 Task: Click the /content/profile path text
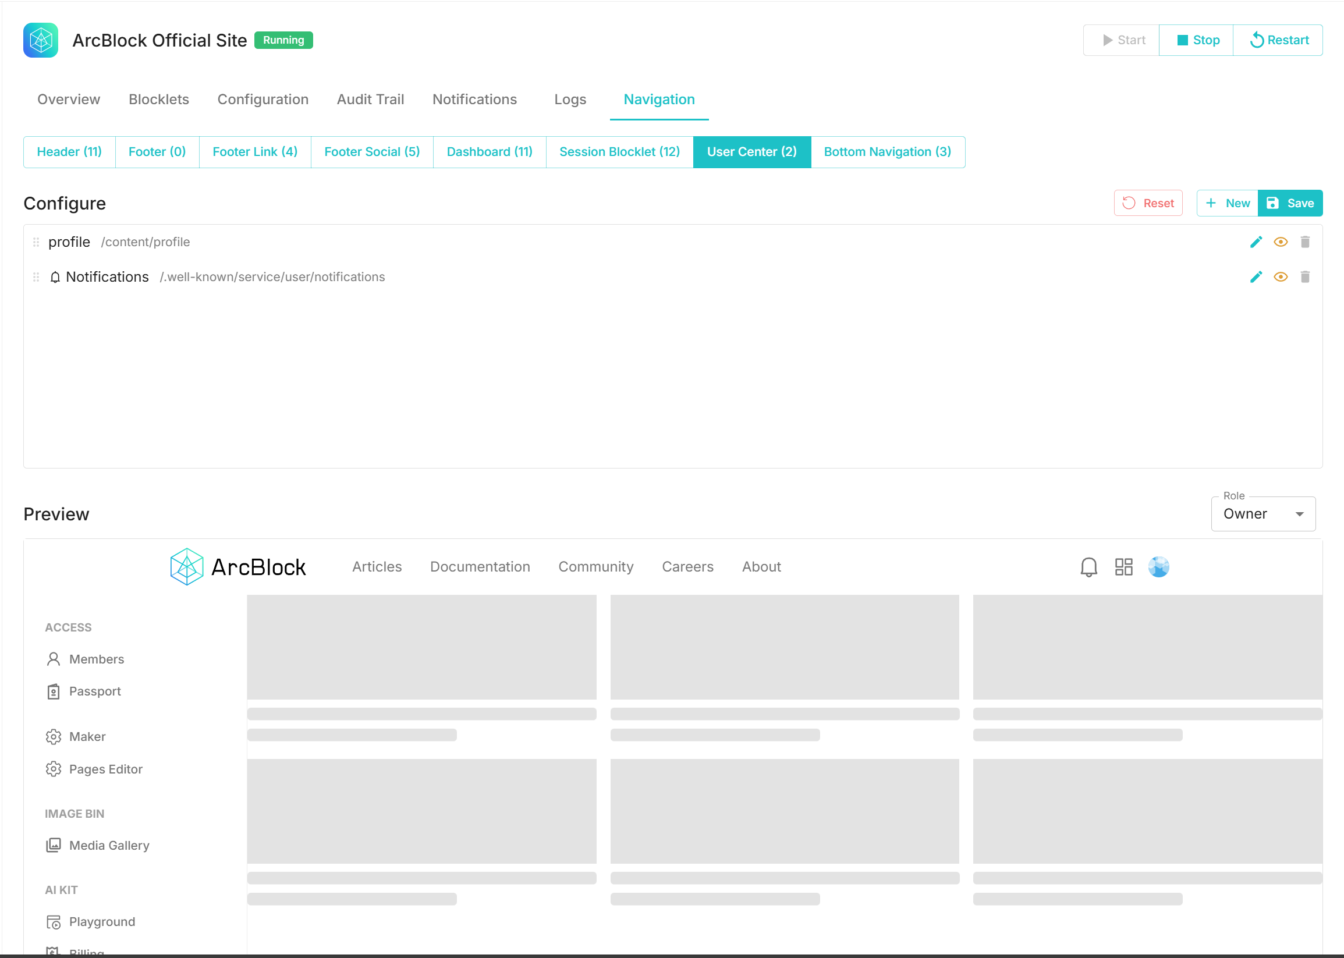coord(146,242)
